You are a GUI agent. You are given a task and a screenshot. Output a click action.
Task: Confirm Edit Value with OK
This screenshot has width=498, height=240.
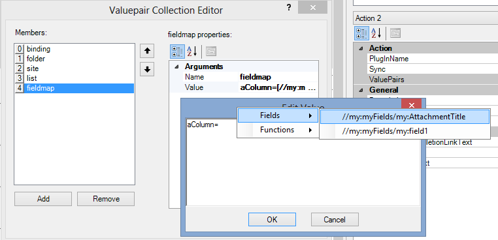[272, 219]
